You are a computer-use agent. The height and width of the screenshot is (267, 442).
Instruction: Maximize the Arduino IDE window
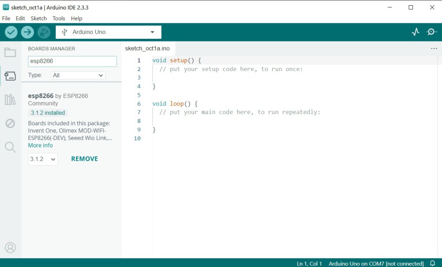411,8
